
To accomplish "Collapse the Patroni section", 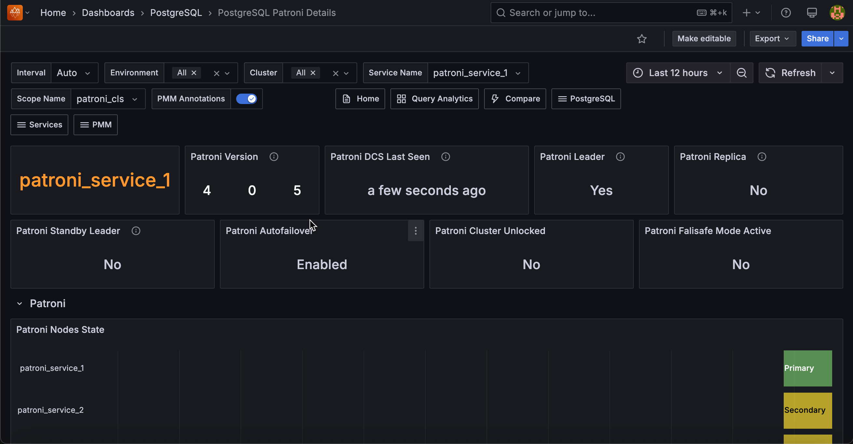I will click(20, 303).
